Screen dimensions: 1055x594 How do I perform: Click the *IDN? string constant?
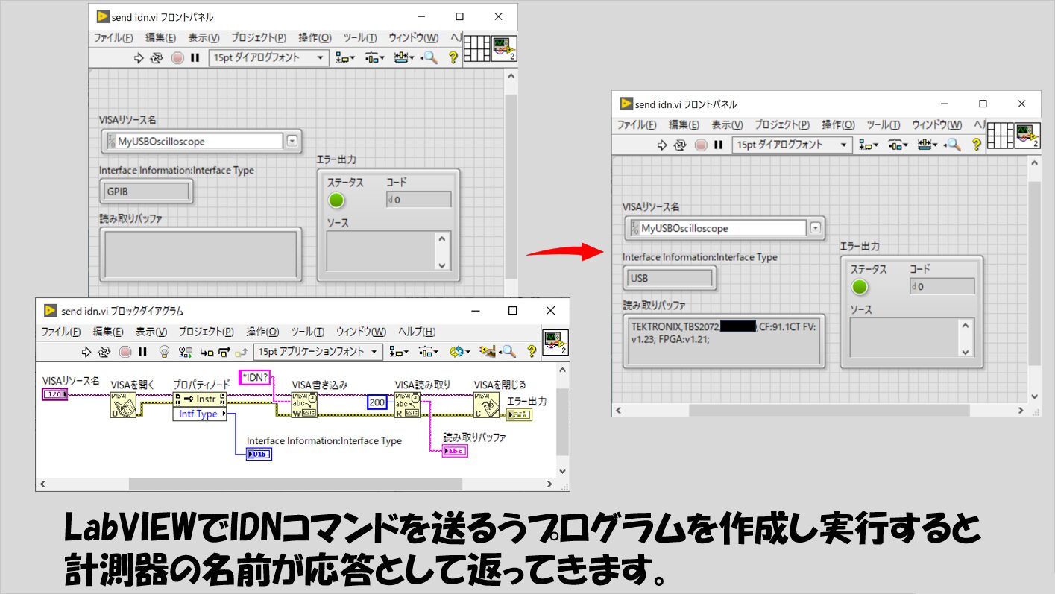coord(255,376)
